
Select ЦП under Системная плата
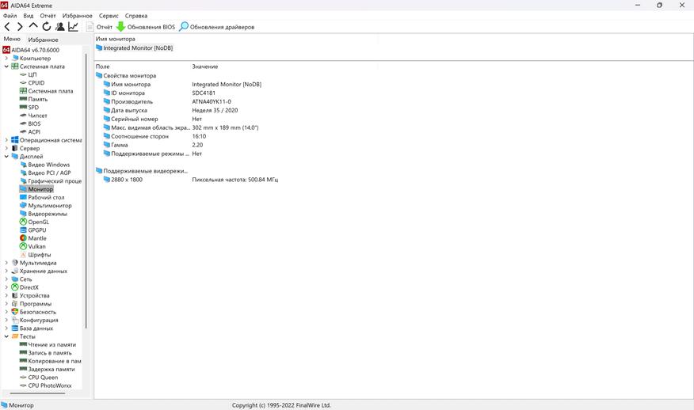29,74
